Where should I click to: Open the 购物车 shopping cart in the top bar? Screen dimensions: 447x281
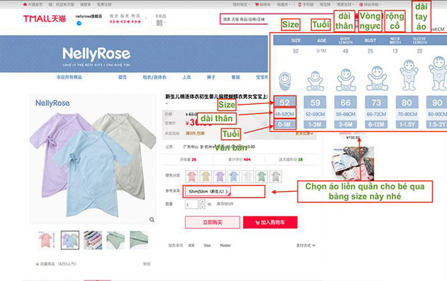tap(263, 4)
